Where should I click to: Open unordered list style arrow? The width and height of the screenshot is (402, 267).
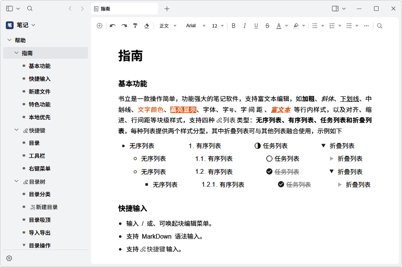(x=323, y=26)
